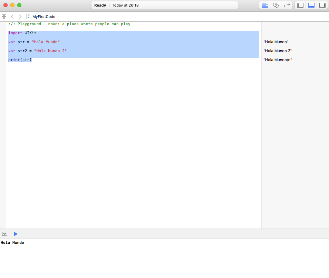This screenshot has width=329, height=278.
Task: Select the "Hola Mundo 2" result in sidebar
Action: tap(277, 51)
